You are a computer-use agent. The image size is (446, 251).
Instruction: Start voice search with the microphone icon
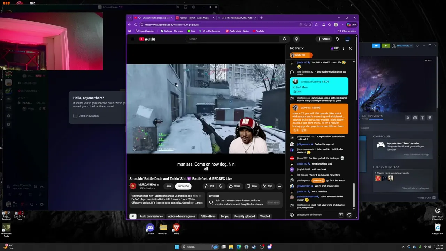click(x=296, y=39)
